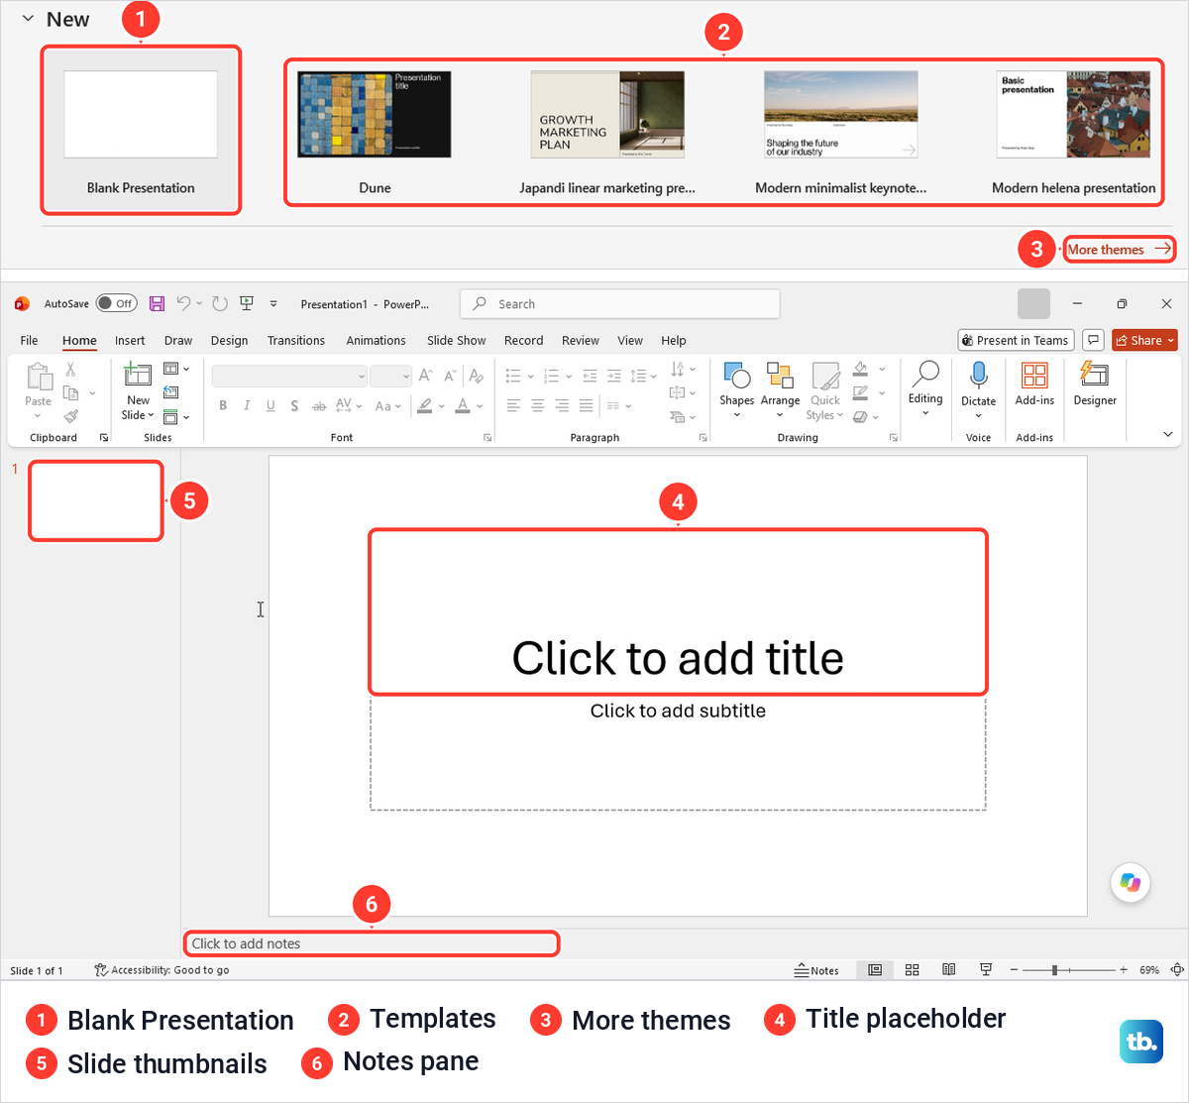Viewport: 1189px width, 1103px height.
Task: Click the More themes link
Action: coord(1120,250)
